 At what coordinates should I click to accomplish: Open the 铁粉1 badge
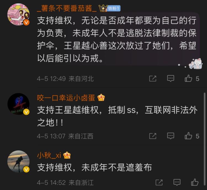coord(114,9)
